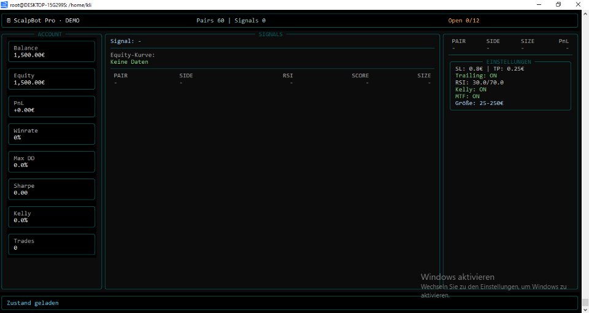Click the SIZE header in signals table
This screenshot has width=589, height=313.
424,75
